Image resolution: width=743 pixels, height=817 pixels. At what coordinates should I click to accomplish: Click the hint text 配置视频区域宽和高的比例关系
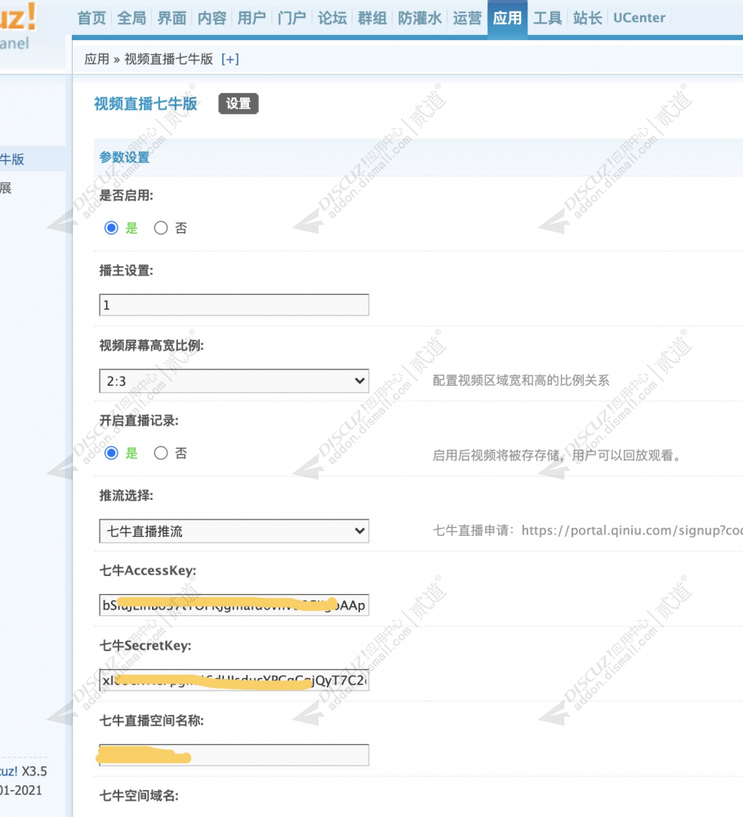(521, 381)
